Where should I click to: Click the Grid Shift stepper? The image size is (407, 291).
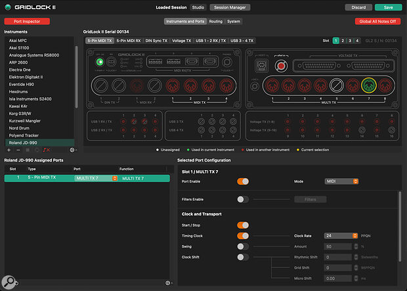[356, 267]
